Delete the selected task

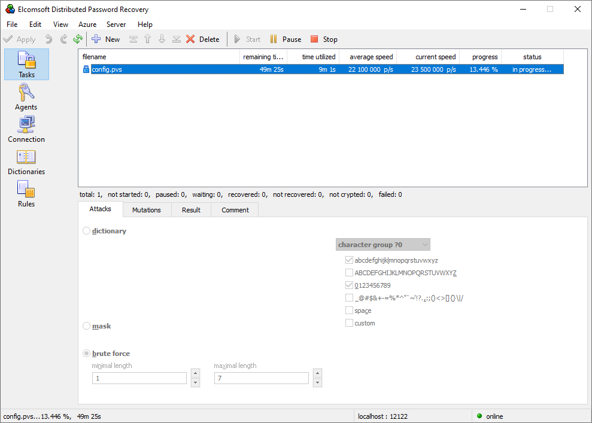click(x=204, y=39)
